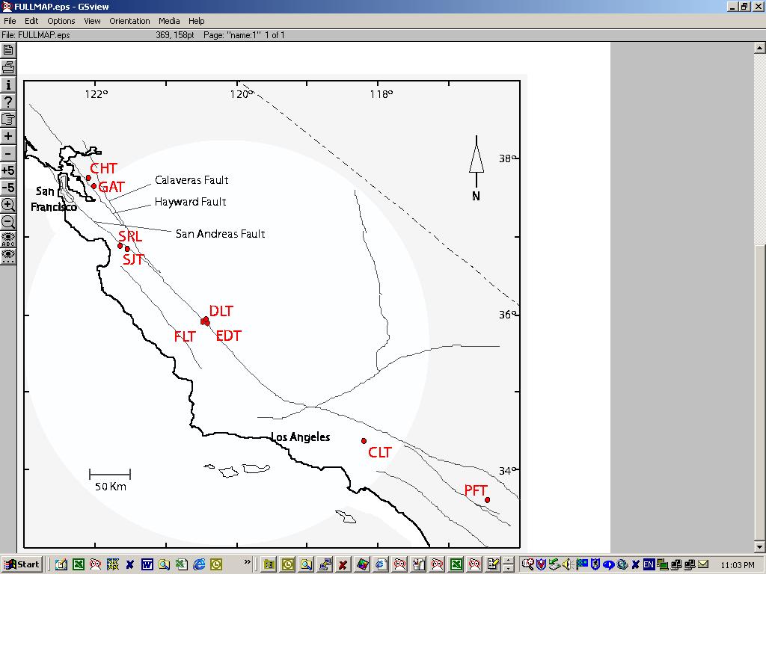This screenshot has width=766, height=669.
Task: Skip back five pages with -5 button
Action: [8, 188]
